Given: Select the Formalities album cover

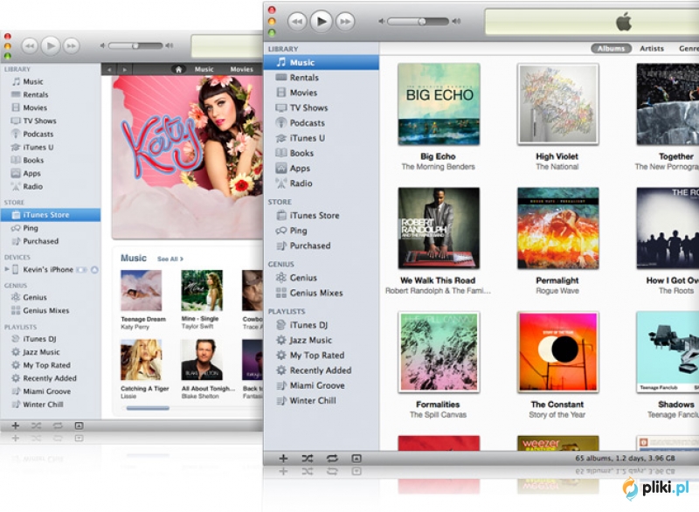Looking at the screenshot, I should [x=439, y=352].
